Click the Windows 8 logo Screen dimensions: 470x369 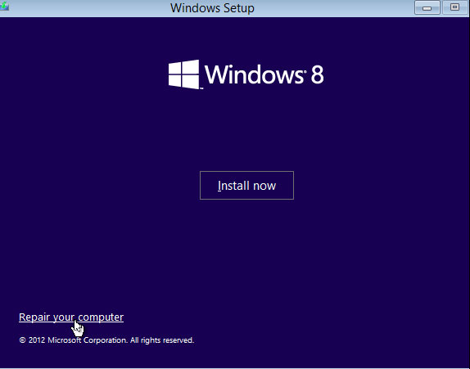(246, 74)
